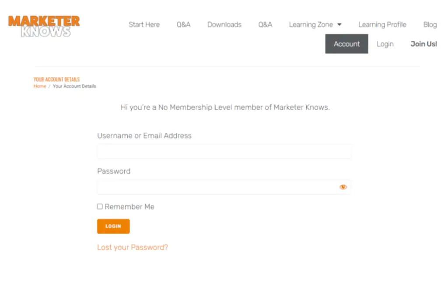Select the Your Account Details breadcrumb
This screenshot has width=448, height=296.
pos(74,86)
